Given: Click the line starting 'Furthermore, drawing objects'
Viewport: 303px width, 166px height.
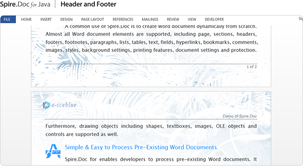Looking at the screenshot, I should point(151,126).
